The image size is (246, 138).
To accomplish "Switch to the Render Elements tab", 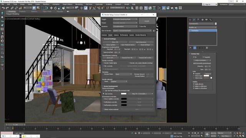I will (x=141, y=35).
